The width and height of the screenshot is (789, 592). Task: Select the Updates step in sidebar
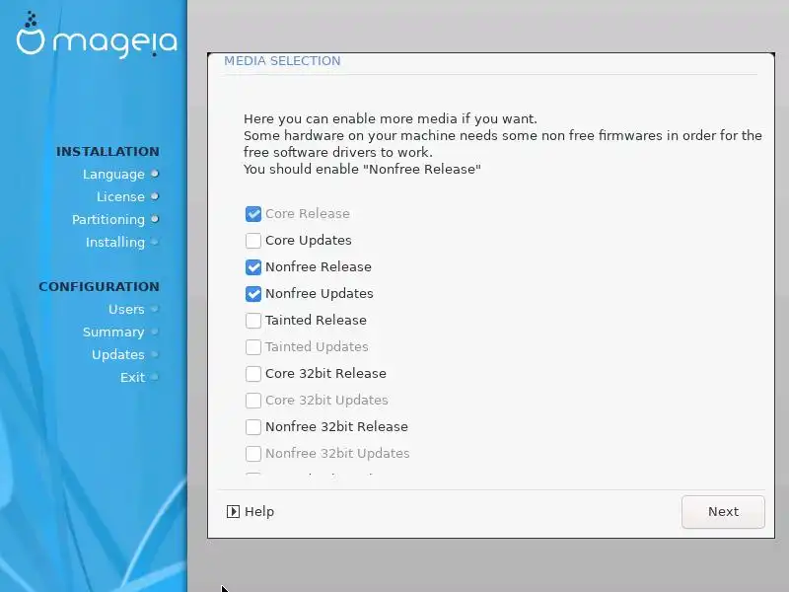pos(117,354)
